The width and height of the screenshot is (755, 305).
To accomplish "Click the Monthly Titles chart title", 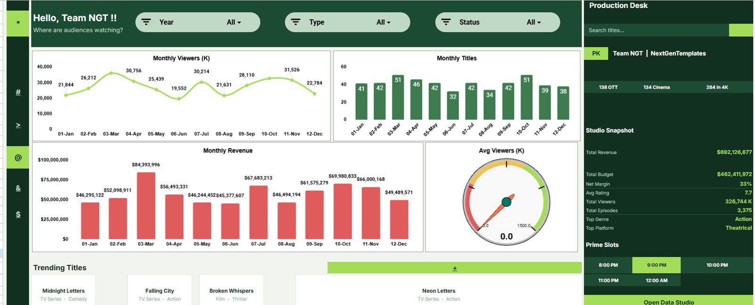I will 456,58.
